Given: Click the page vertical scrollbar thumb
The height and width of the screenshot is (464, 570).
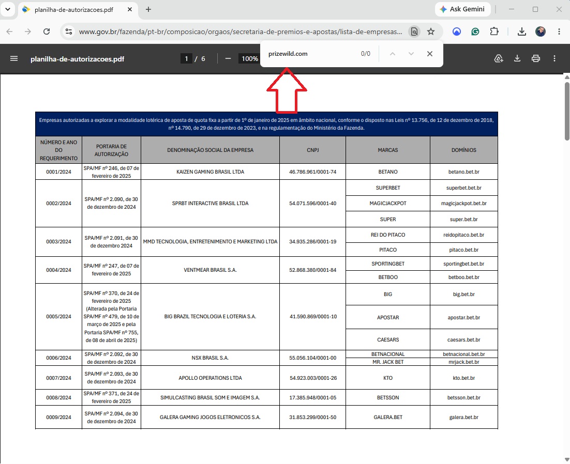Looking at the screenshot, I should tap(567, 111).
